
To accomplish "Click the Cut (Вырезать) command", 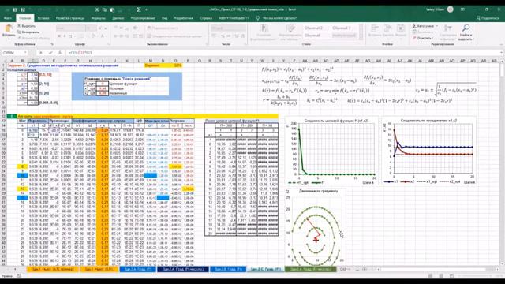I will pos(26,26).
